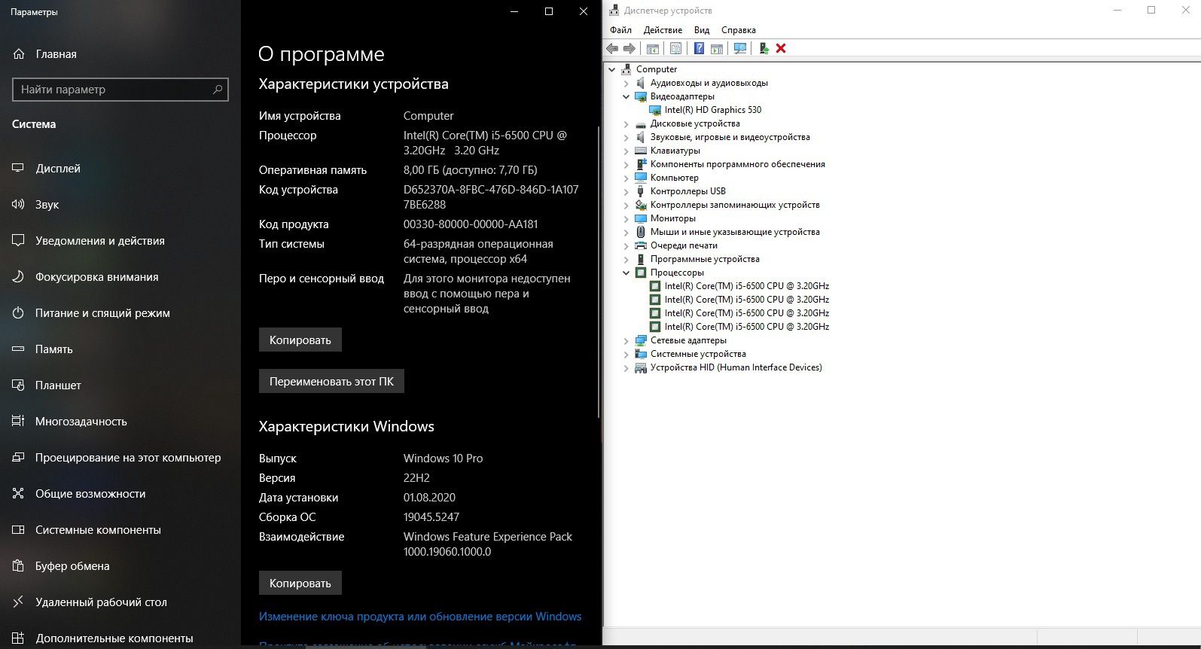Click Копировать under device specifications
The width and height of the screenshot is (1201, 649).
coord(300,340)
